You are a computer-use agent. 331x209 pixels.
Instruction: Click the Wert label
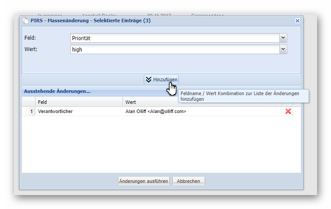pos(31,49)
